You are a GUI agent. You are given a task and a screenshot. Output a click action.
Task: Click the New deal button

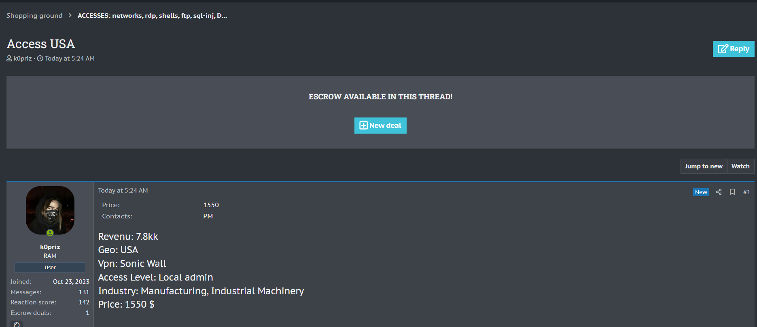tap(380, 126)
